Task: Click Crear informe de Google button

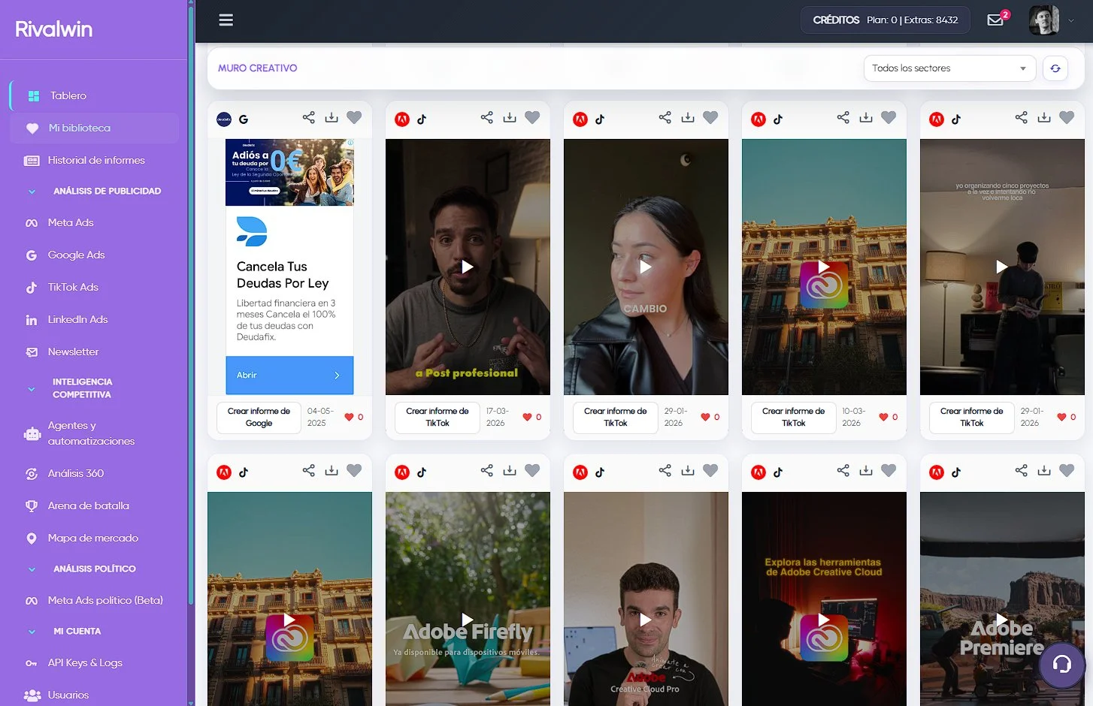Action: (x=259, y=418)
